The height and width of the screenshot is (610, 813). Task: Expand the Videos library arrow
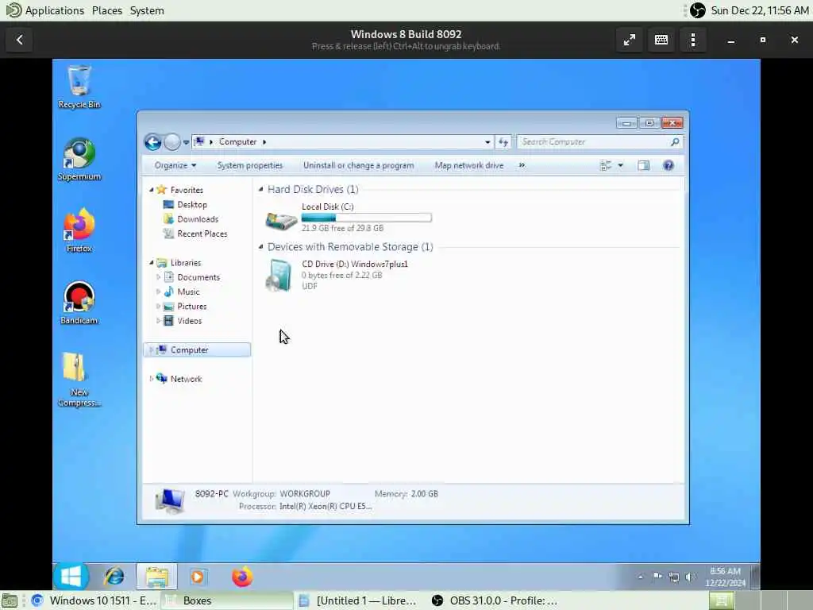pos(158,321)
